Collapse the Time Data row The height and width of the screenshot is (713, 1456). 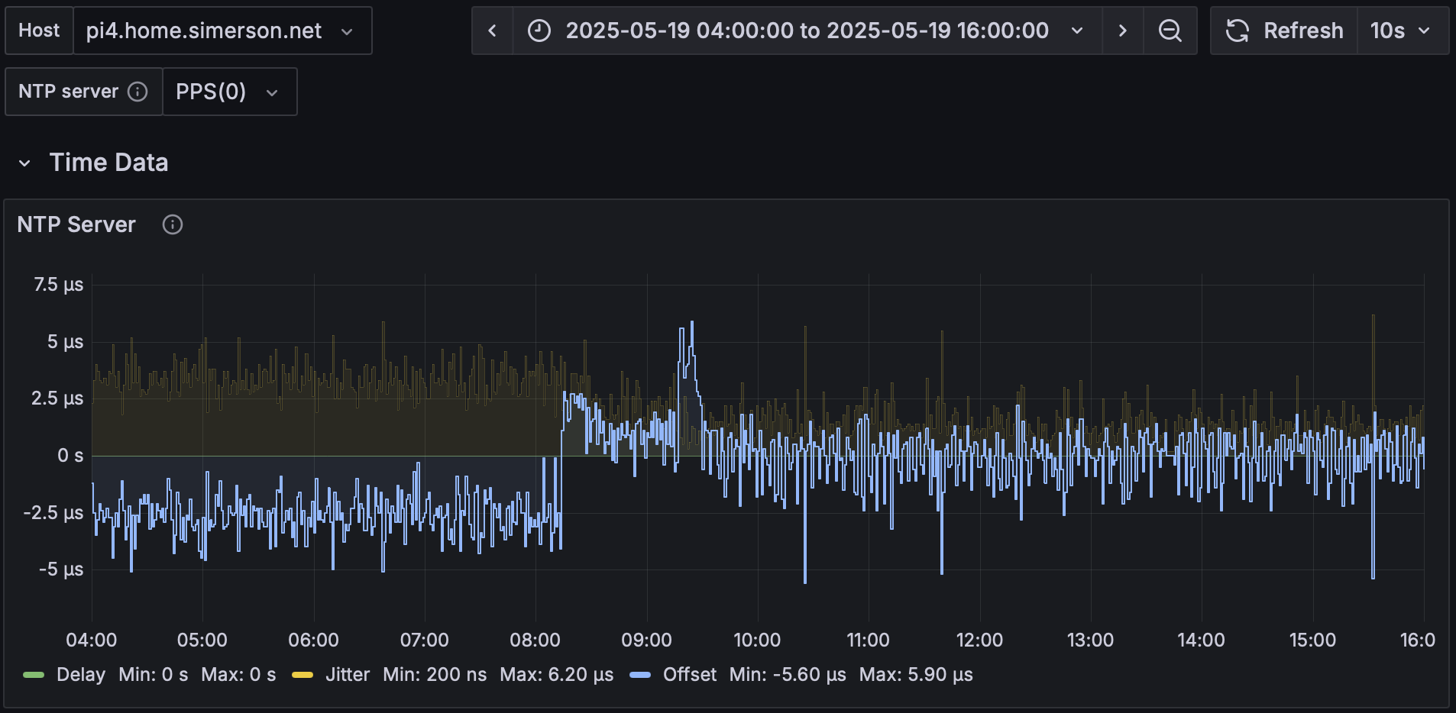[24, 163]
